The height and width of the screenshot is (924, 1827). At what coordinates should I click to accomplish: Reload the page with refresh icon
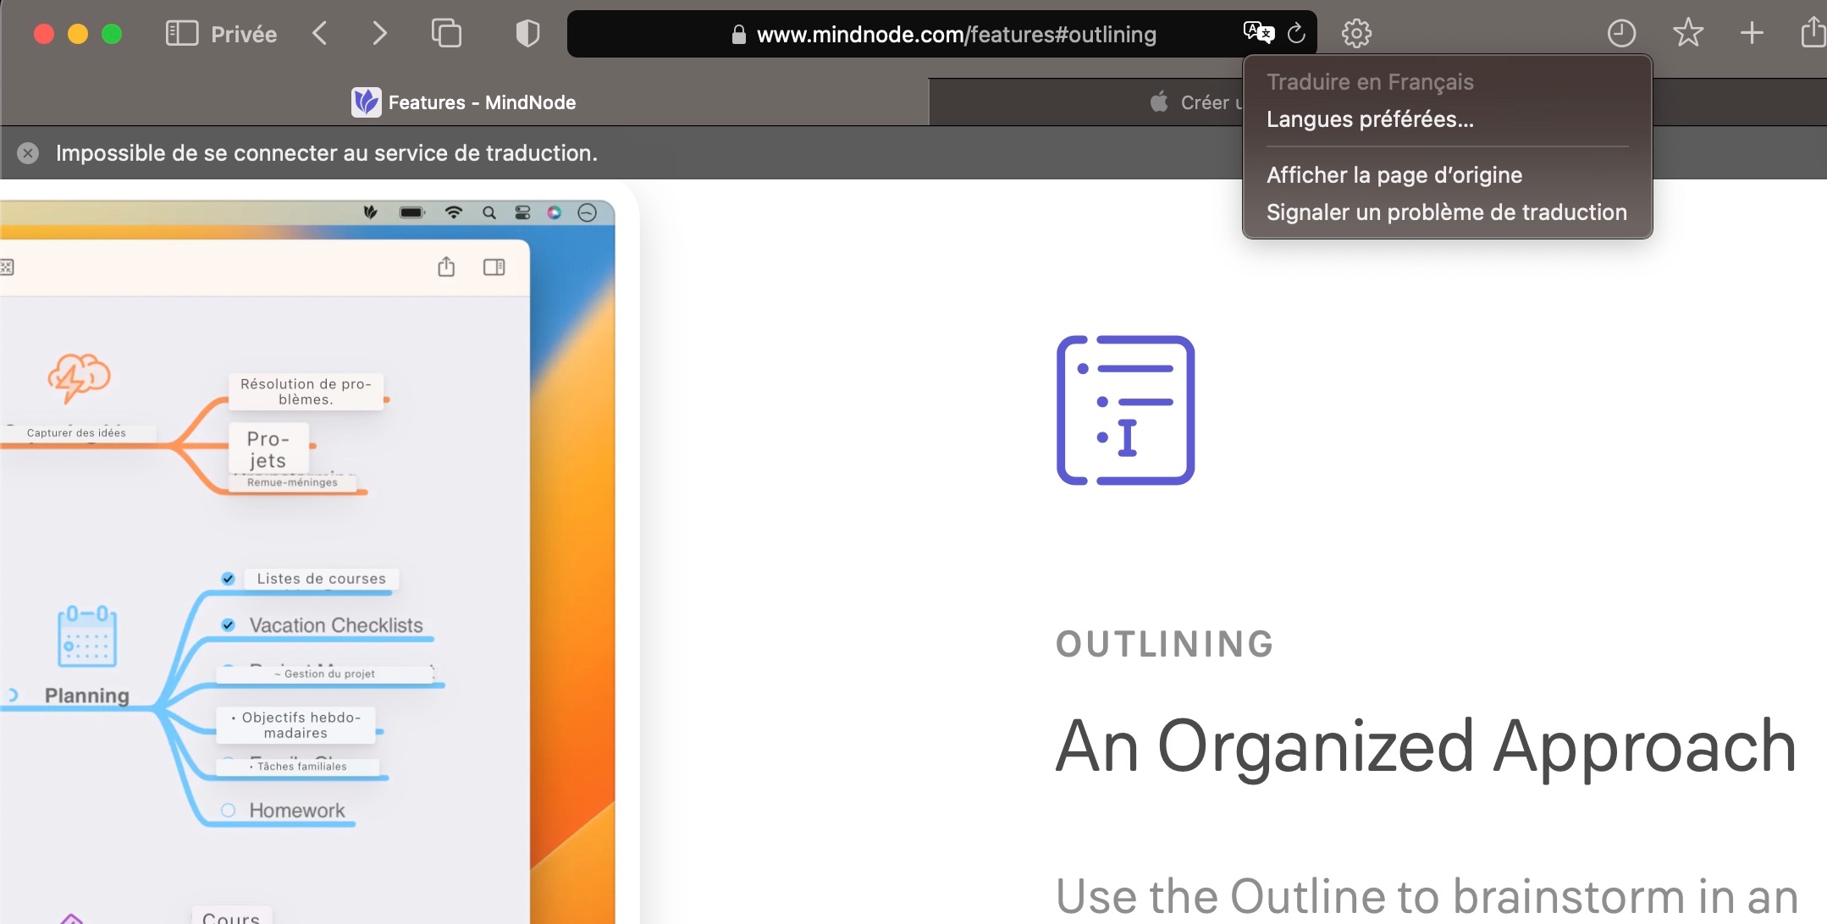(1296, 34)
